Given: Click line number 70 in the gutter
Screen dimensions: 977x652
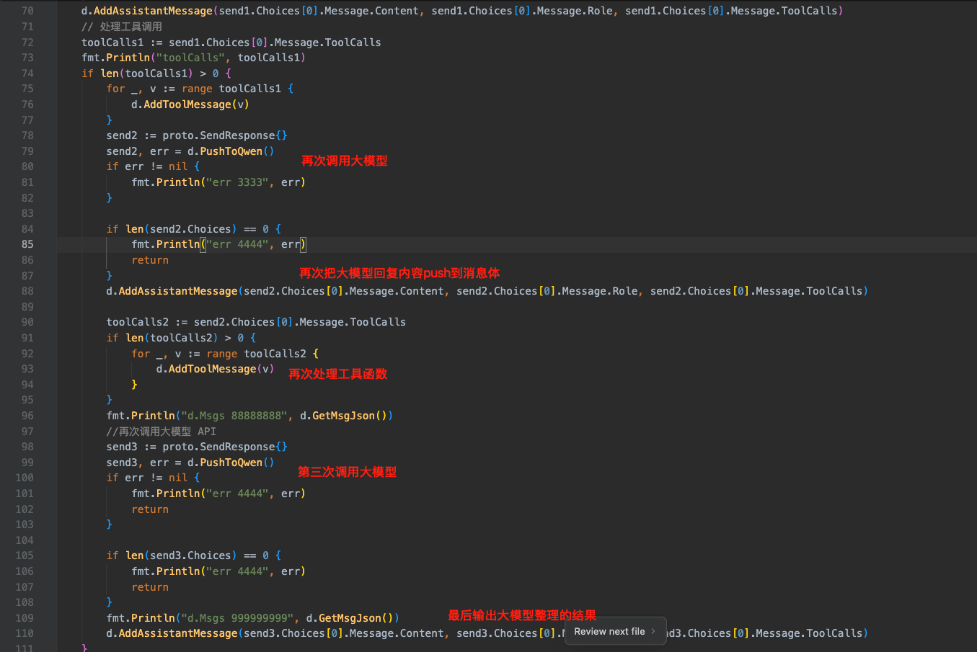Looking at the screenshot, I should click(27, 11).
